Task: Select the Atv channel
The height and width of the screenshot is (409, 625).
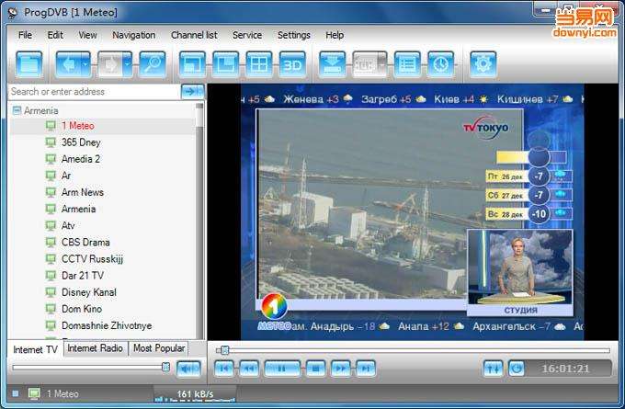Action: [x=68, y=225]
